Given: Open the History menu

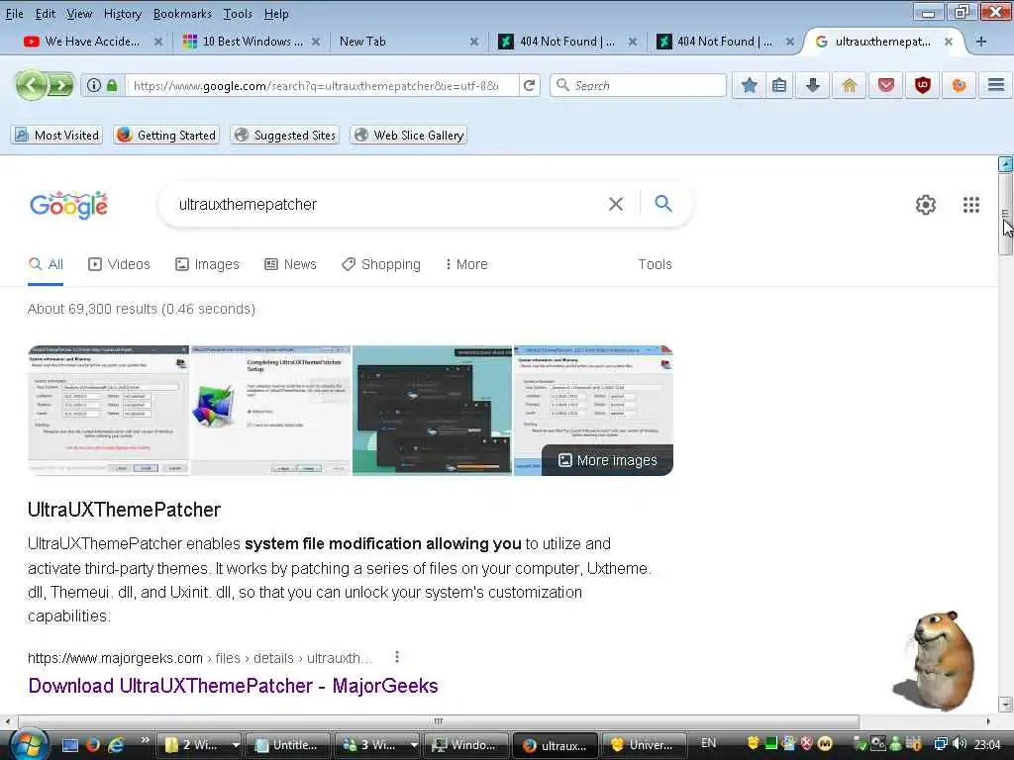Looking at the screenshot, I should (x=122, y=14).
